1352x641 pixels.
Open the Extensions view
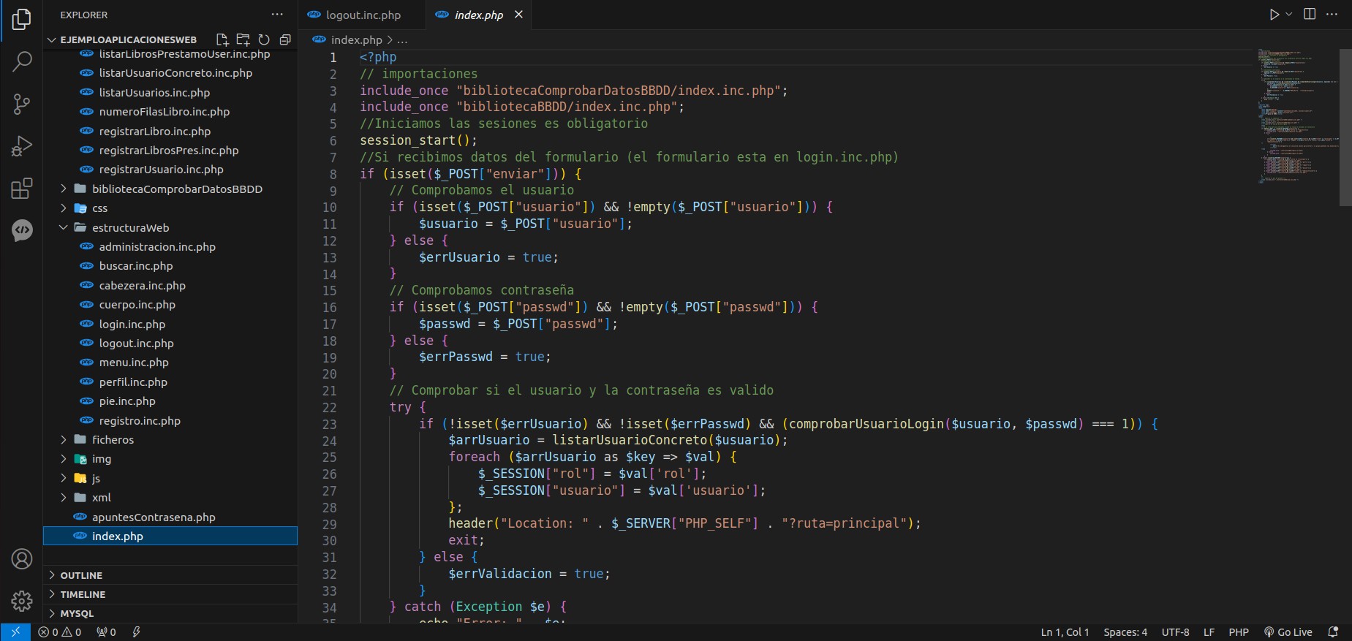22,189
